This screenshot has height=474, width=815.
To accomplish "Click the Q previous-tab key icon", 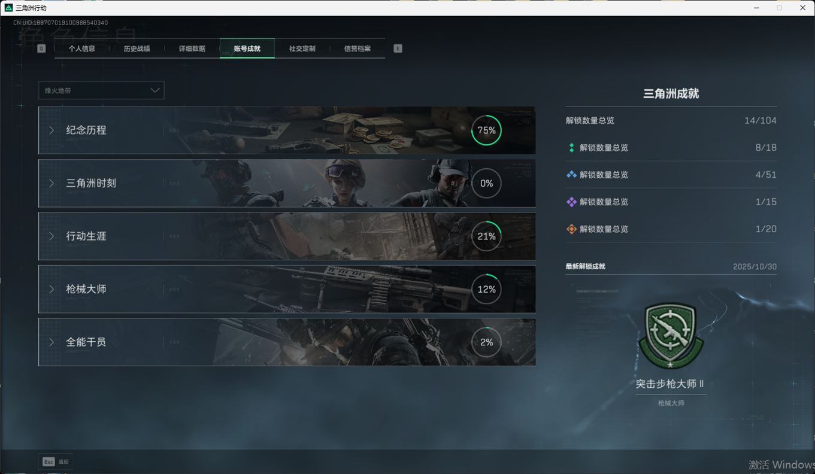I will click(x=41, y=48).
